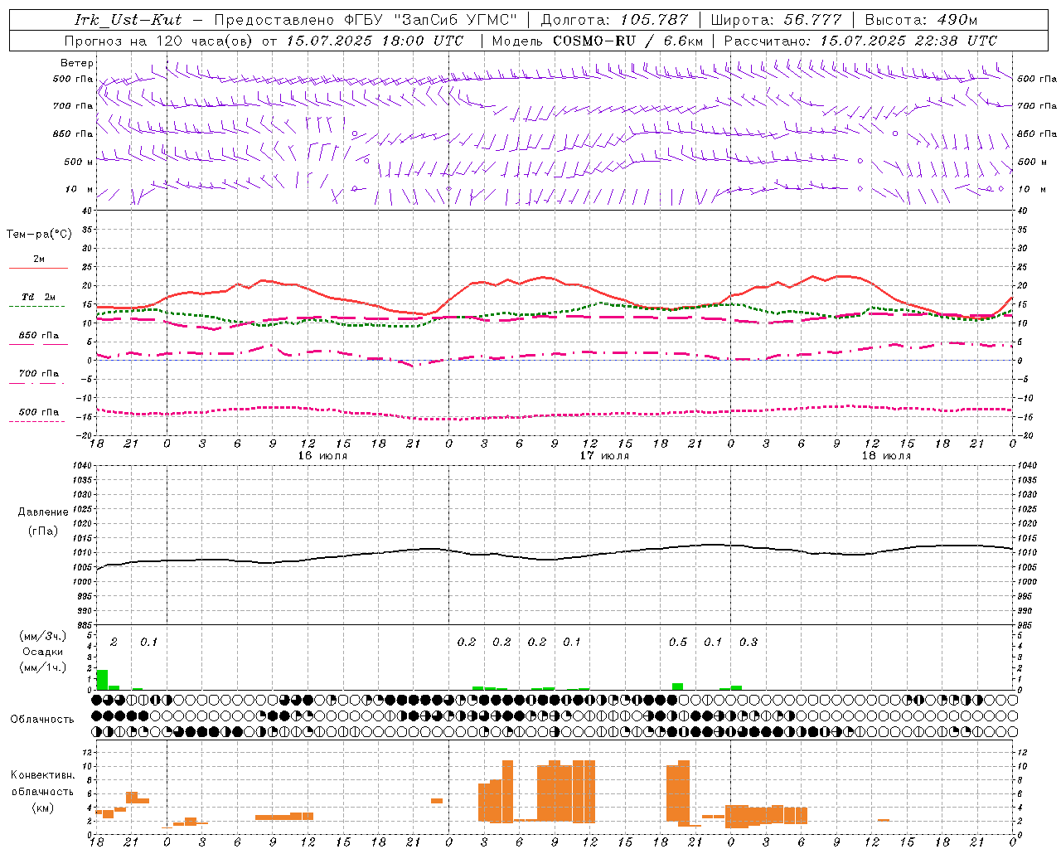Select the 'Долгота: 105.787' header value

coord(614,20)
